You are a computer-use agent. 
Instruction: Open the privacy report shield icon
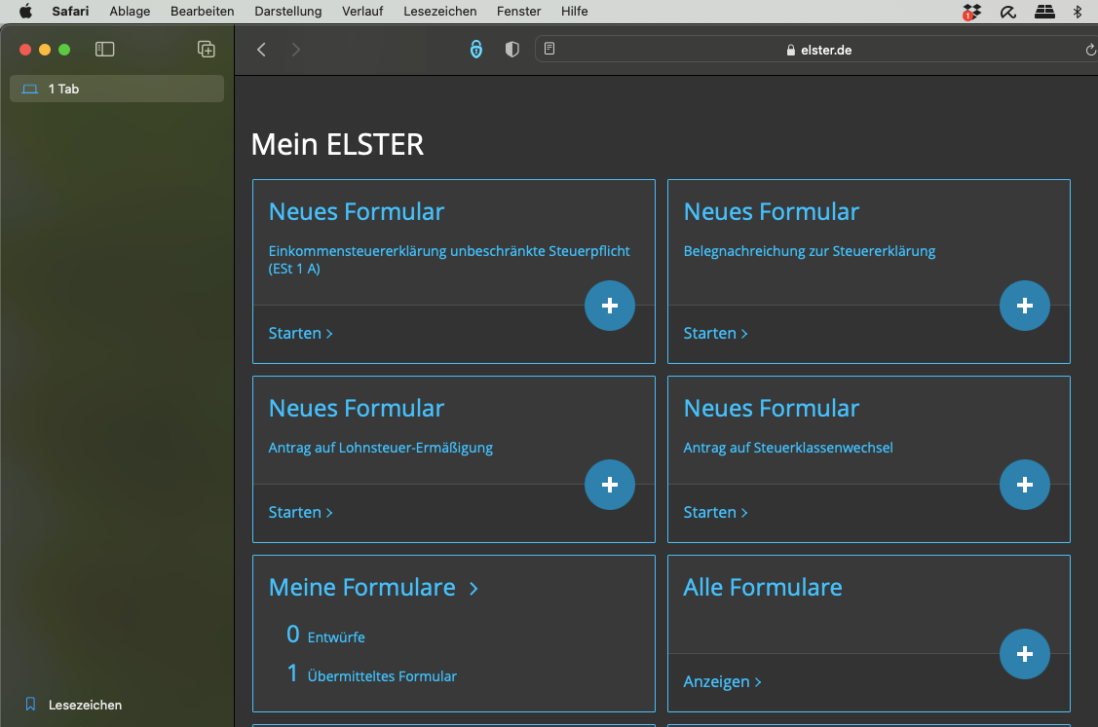coord(511,49)
